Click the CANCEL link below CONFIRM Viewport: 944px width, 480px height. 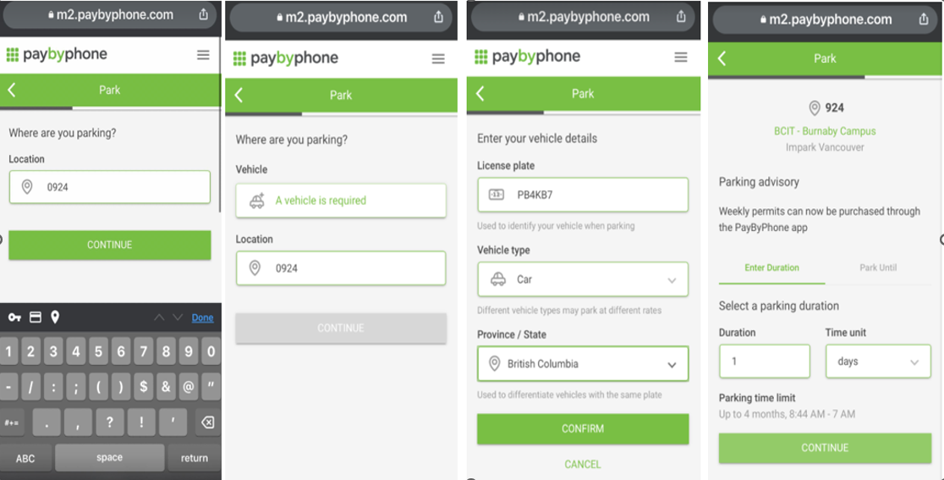583,465
